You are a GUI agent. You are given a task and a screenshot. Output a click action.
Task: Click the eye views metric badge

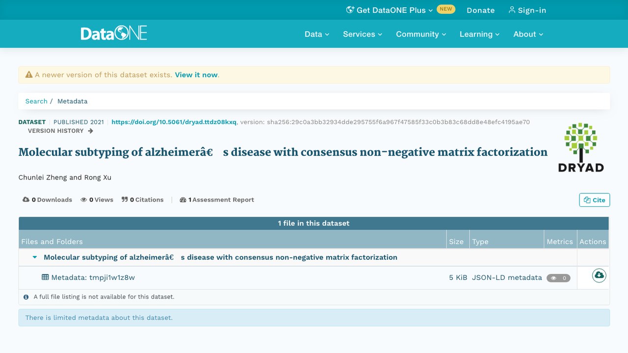pos(558,278)
